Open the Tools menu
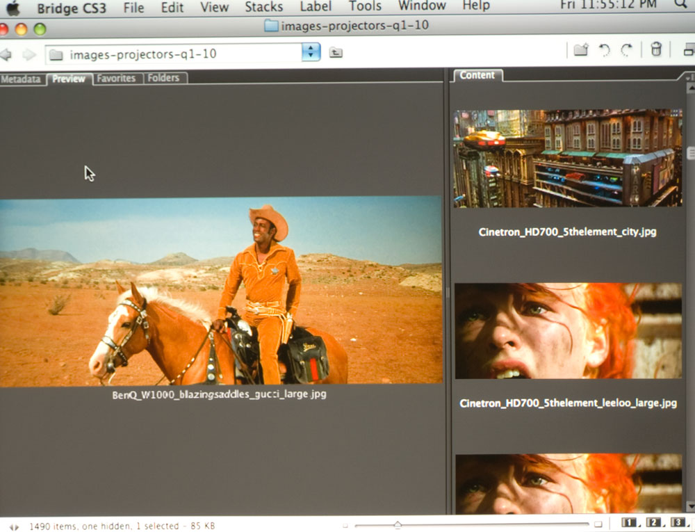 click(365, 6)
